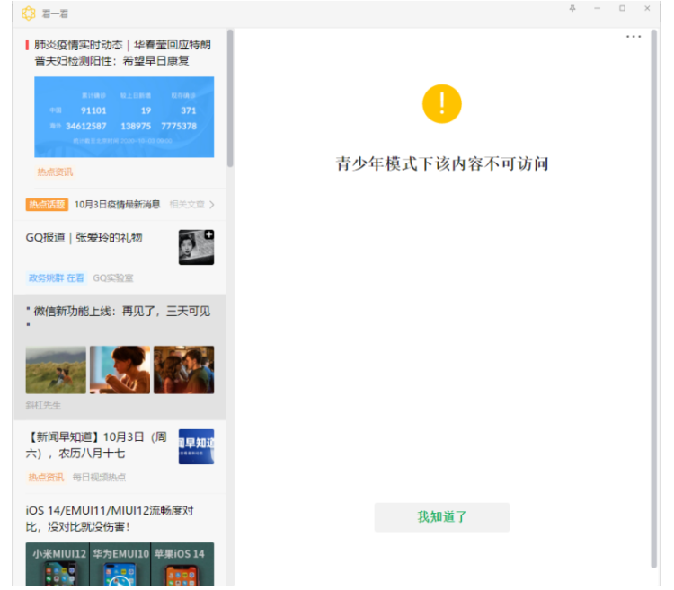Open the 新闻早知道 10月3日 article
Screen dimensions: 674x590
(95, 446)
